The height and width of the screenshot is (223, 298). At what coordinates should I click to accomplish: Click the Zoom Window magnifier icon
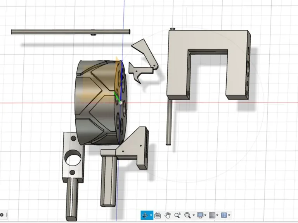tap(187, 215)
